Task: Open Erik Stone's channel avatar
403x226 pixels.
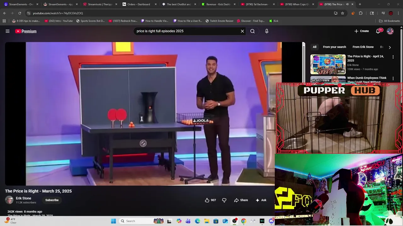Action: point(9,200)
